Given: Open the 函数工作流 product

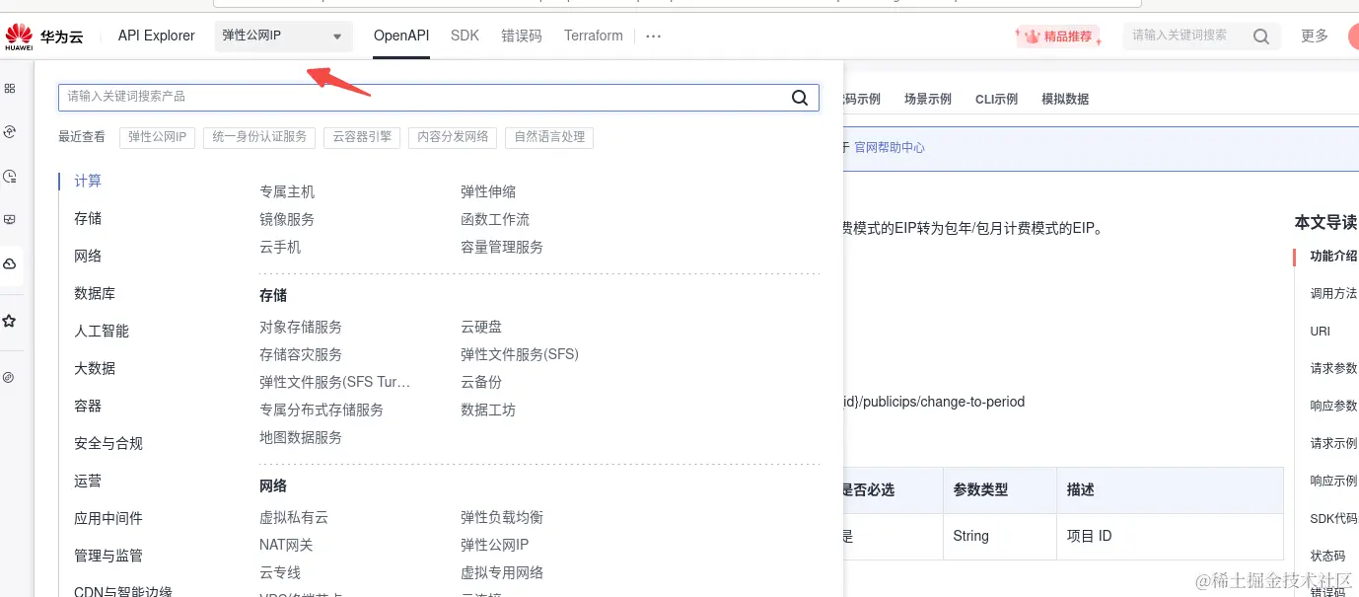Looking at the screenshot, I should (x=495, y=219).
